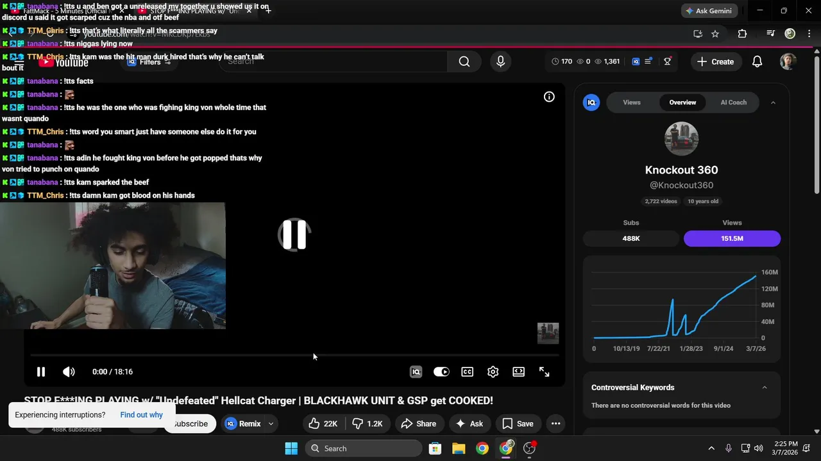Open the video info card icon

click(549, 97)
